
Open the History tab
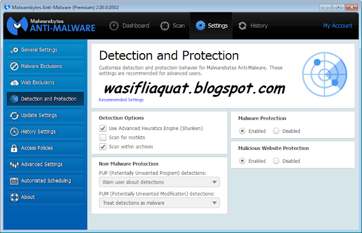pyautogui.click(x=253, y=25)
